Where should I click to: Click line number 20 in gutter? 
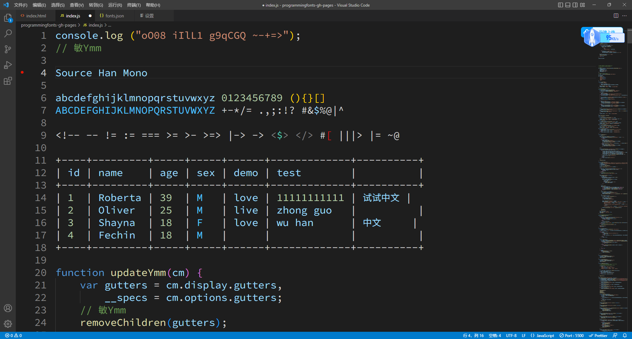[40, 273]
